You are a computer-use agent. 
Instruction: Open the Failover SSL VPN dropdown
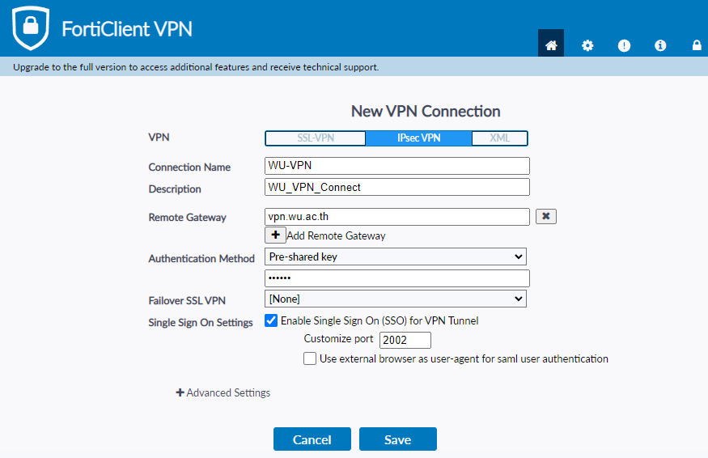pyautogui.click(x=396, y=299)
